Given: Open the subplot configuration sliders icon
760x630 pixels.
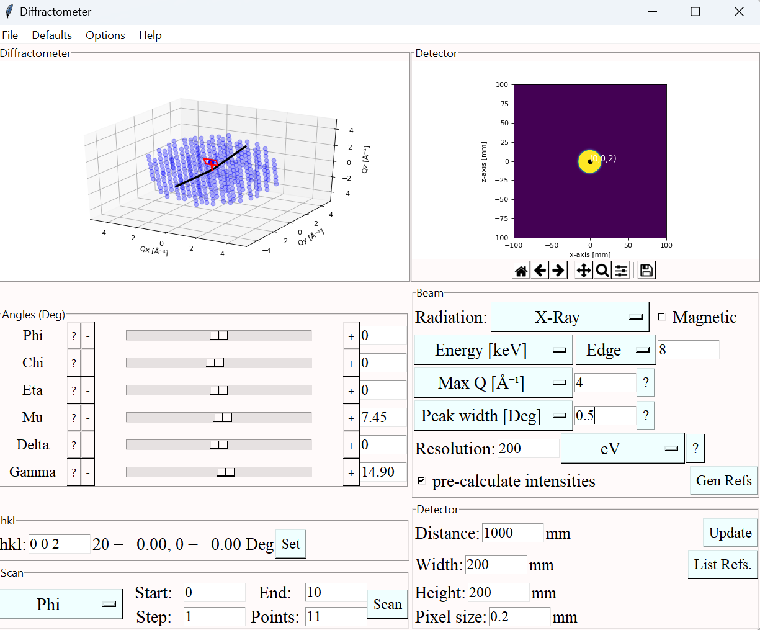Looking at the screenshot, I should point(621,270).
